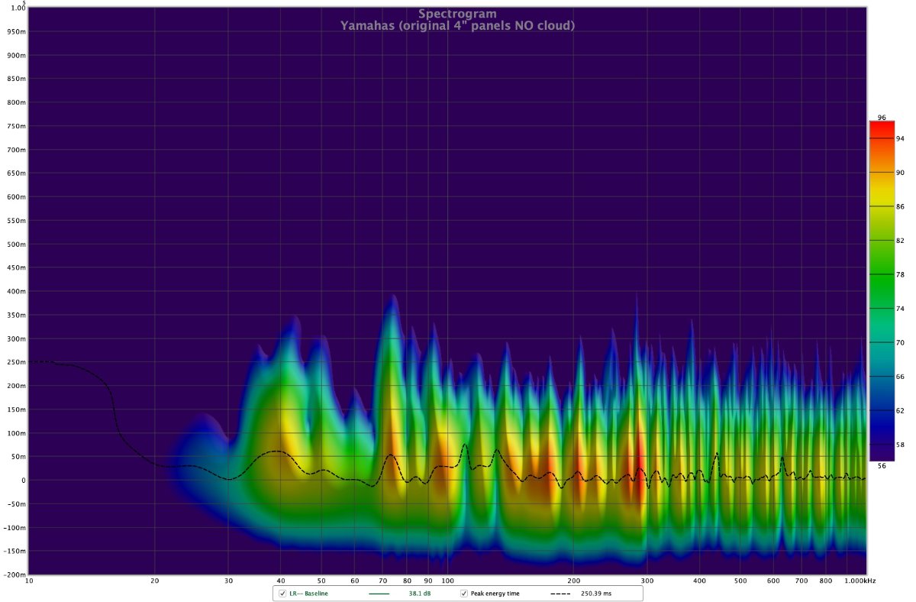Click the green Baseline line sample in legend

pyautogui.click(x=379, y=594)
